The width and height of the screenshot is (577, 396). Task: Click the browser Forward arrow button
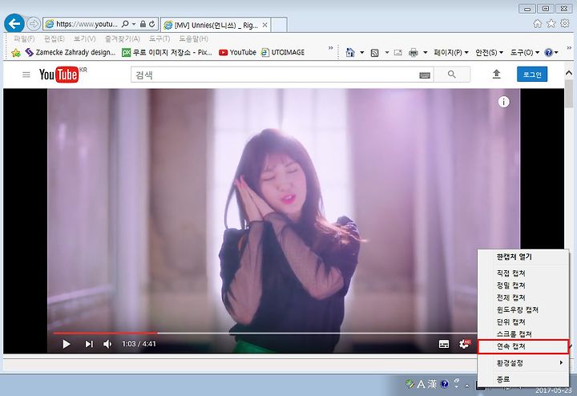tap(34, 24)
